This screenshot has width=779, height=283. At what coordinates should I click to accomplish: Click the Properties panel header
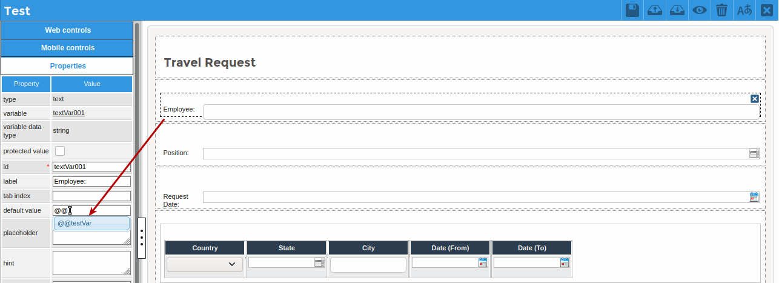pyautogui.click(x=67, y=66)
